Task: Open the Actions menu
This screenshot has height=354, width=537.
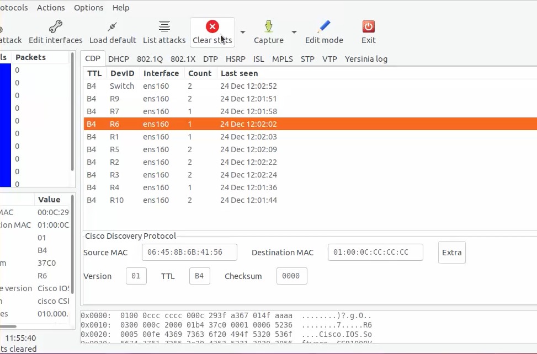Action: (x=51, y=8)
